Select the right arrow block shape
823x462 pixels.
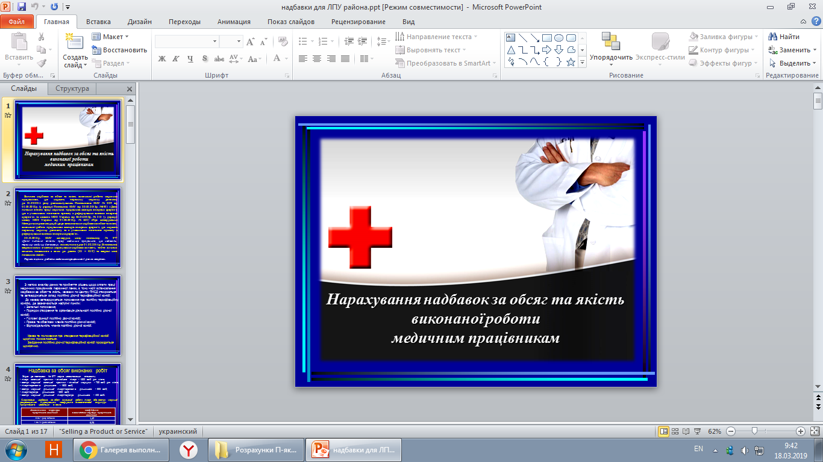coord(546,49)
